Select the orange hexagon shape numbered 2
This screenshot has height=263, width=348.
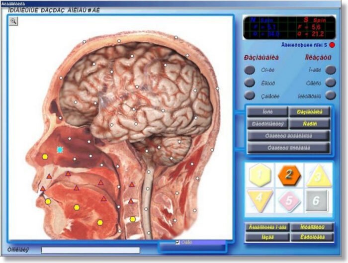coord(289,175)
